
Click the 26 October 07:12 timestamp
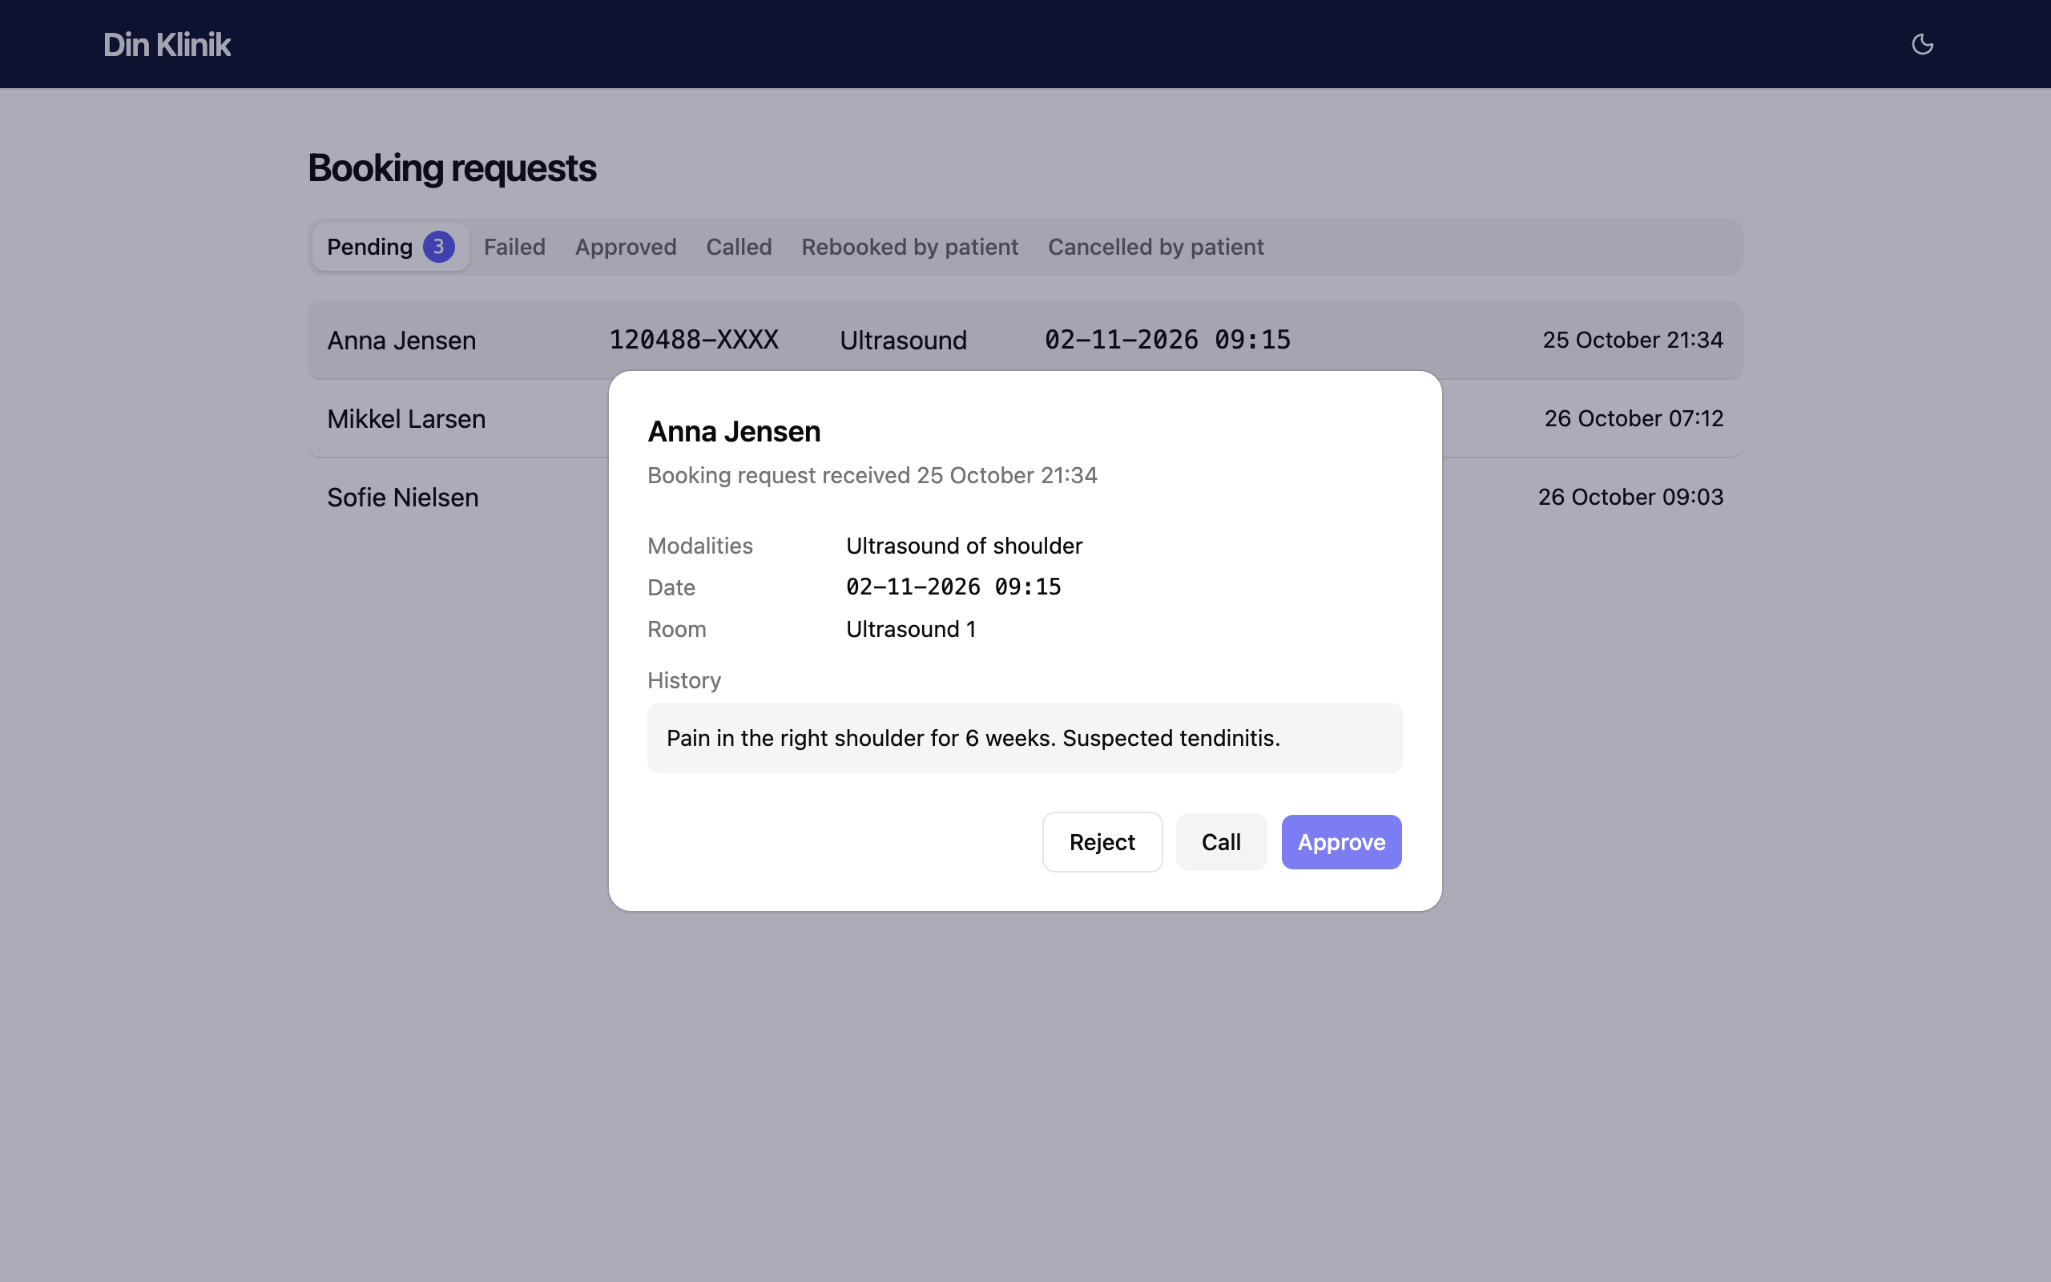[x=1633, y=418]
